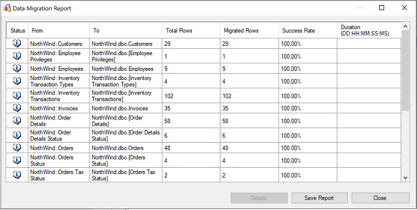Click info icon beside NorthWind: Inventory Transactions
This screenshot has height=210, width=417.
(17, 96)
